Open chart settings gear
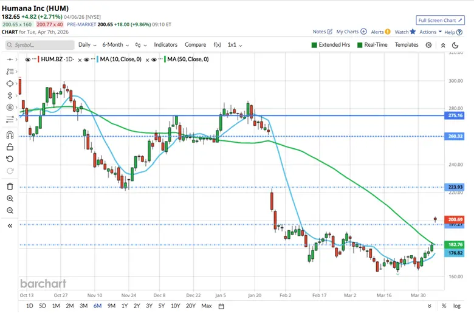This screenshot has height=319, width=474. pyautogui.click(x=428, y=45)
